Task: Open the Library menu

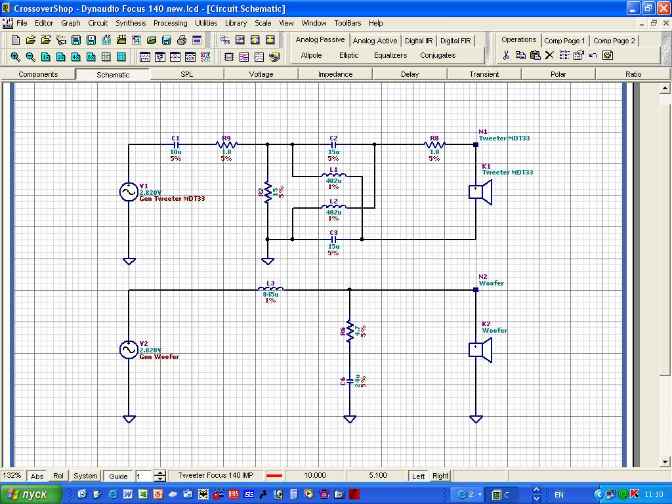Action: click(236, 23)
